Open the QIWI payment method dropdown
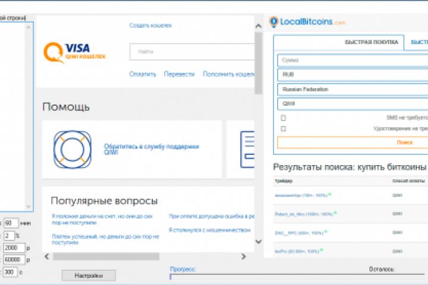Screen dimensions: 428x285 [x=353, y=104]
